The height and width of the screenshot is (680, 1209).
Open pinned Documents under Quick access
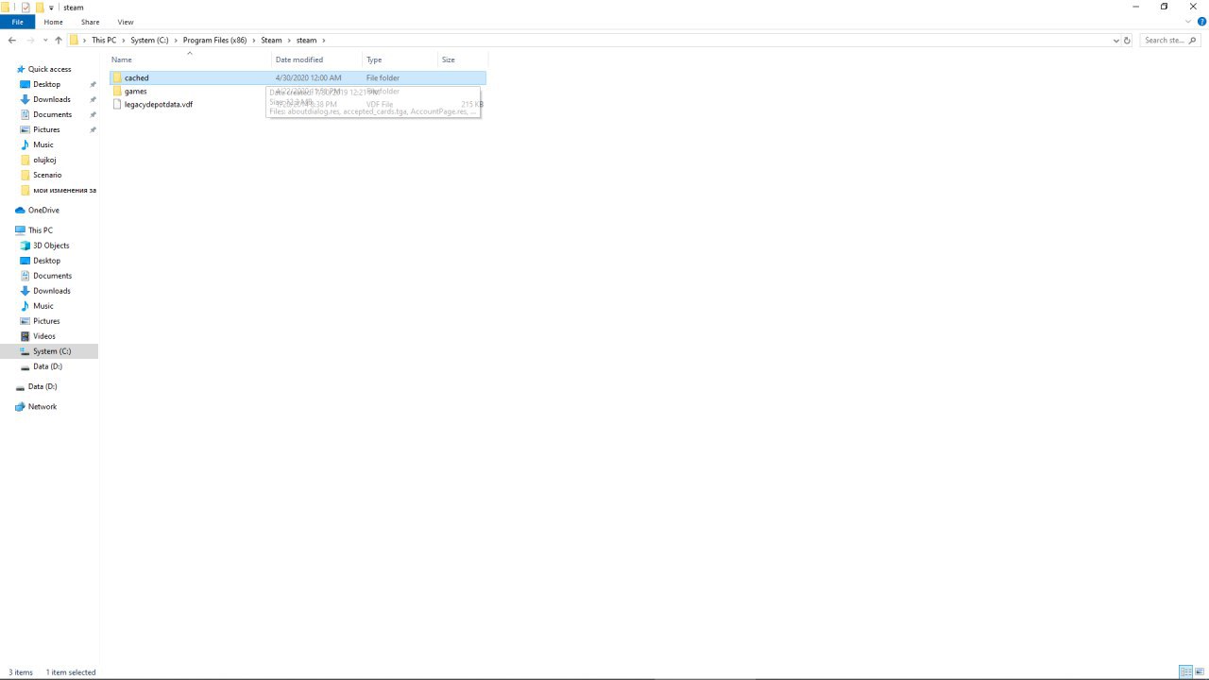(x=52, y=114)
